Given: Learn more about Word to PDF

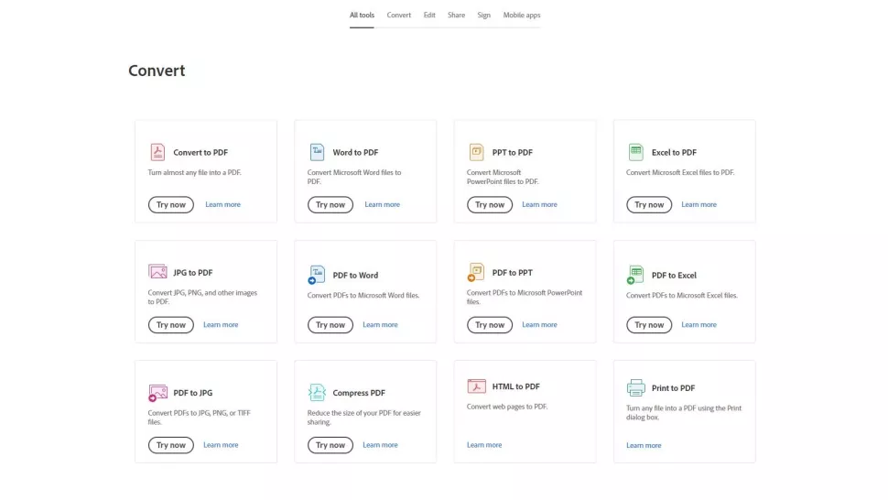Looking at the screenshot, I should [x=383, y=204].
